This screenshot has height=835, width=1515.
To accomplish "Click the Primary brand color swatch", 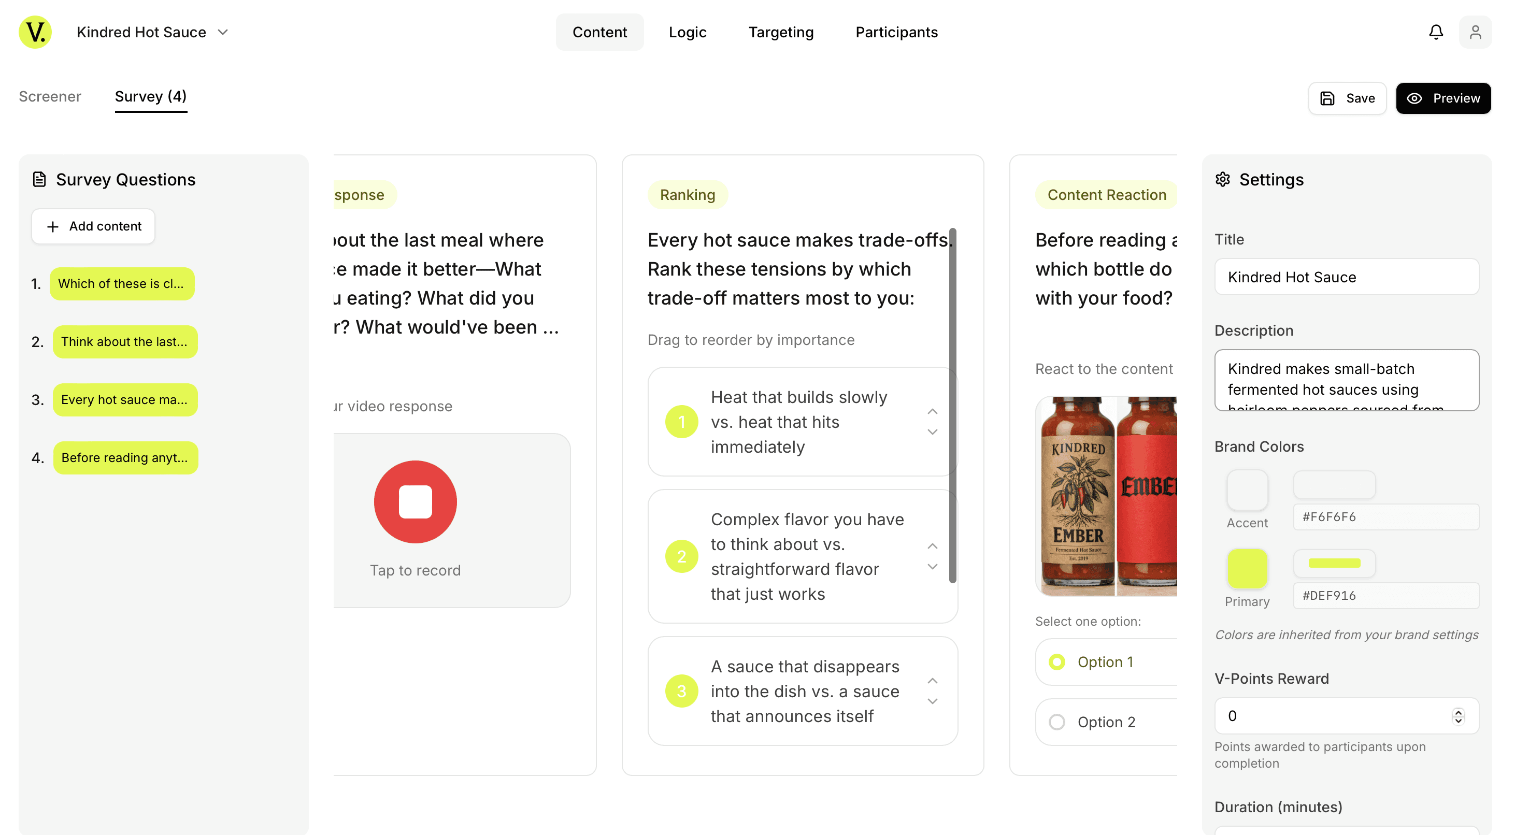I will (x=1247, y=568).
